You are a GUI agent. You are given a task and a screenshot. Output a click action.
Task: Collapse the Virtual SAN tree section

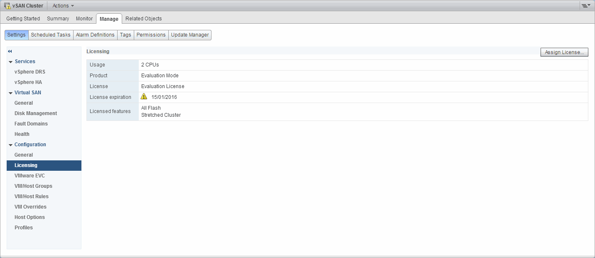pyautogui.click(x=11, y=93)
